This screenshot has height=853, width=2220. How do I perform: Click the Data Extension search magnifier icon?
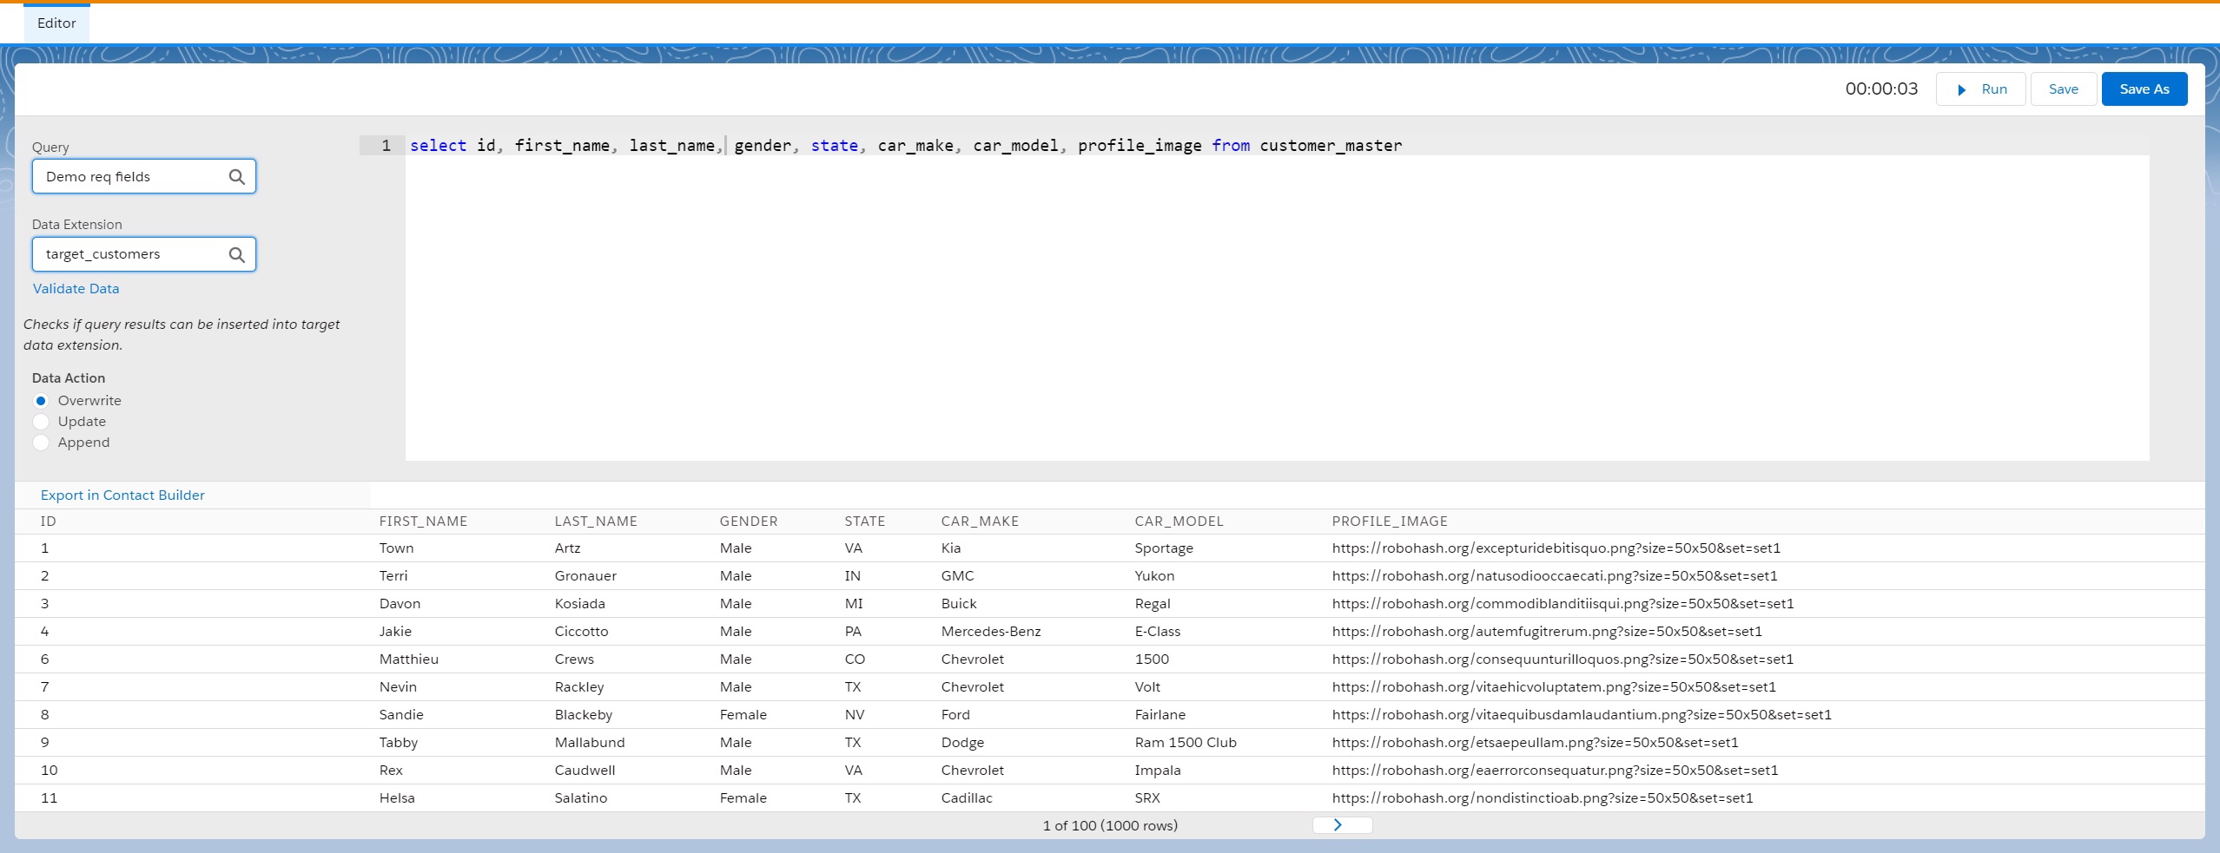click(236, 255)
